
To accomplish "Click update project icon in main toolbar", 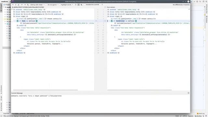I will (192, 1).
